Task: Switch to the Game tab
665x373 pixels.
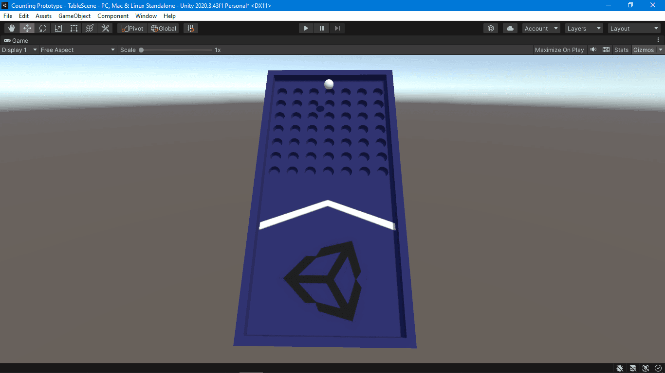Action: coord(17,40)
